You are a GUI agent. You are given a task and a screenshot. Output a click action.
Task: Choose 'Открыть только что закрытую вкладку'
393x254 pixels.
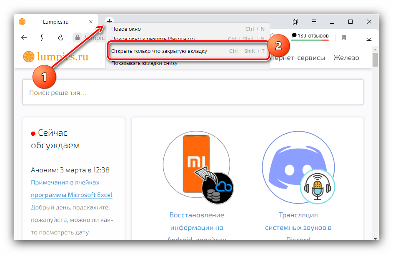point(159,51)
